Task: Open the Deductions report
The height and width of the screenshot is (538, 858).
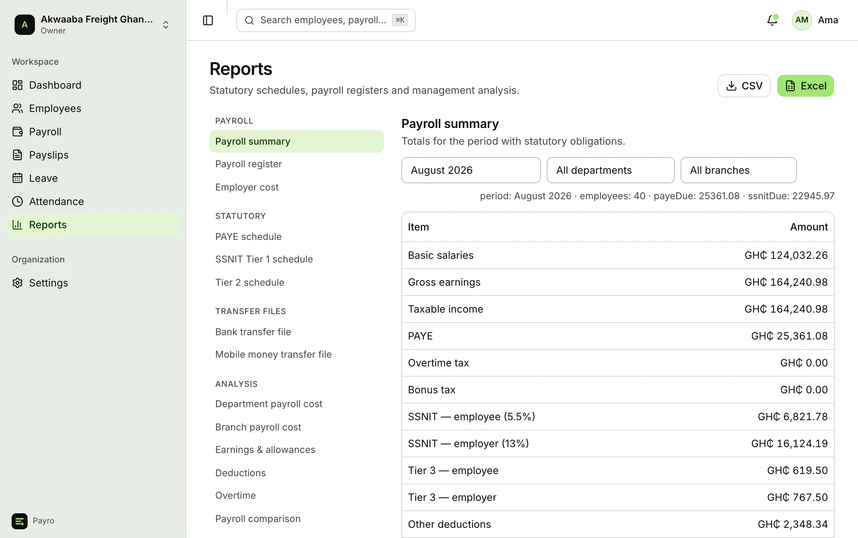Action: (x=296, y=473)
